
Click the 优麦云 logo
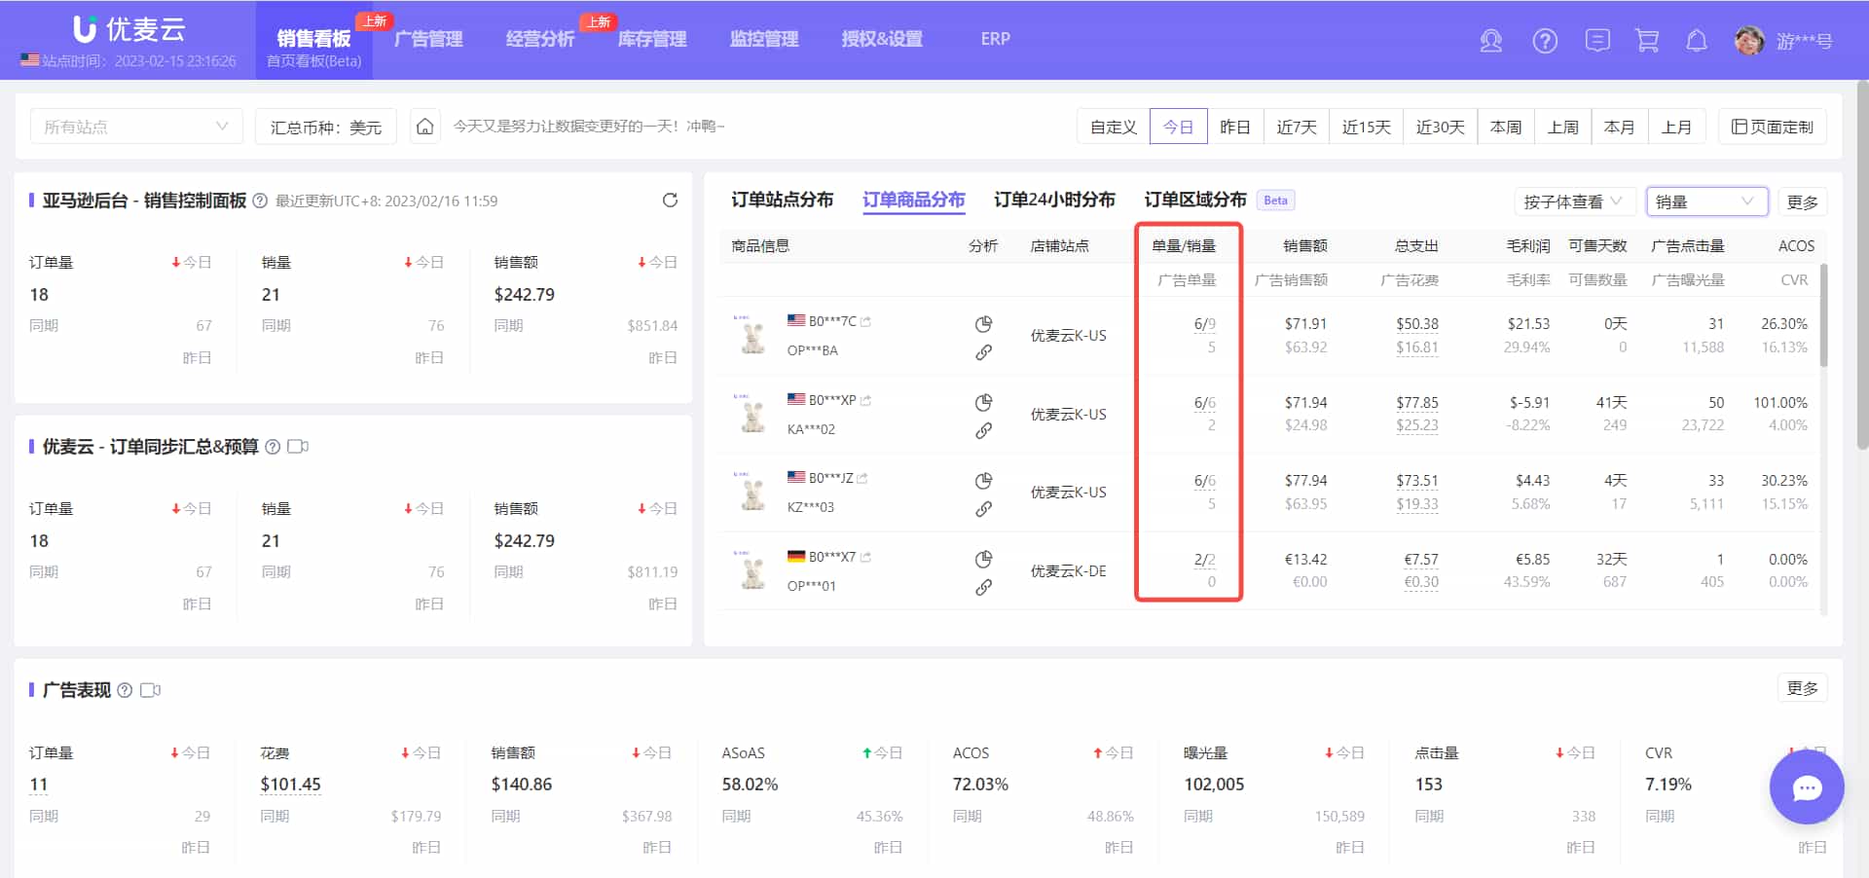click(129, 29)
